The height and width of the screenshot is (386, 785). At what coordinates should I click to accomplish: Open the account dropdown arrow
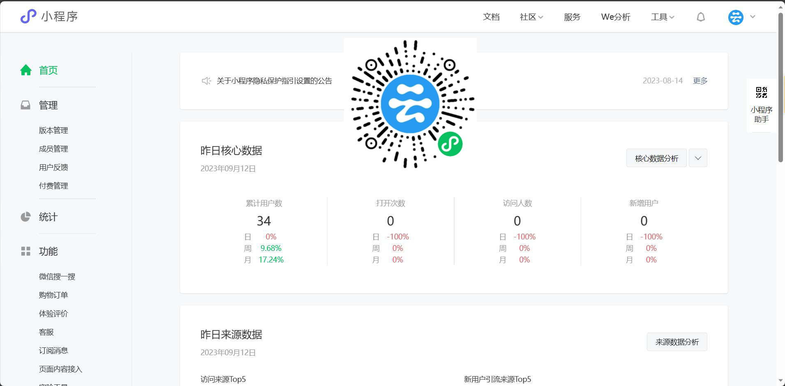pyautogui.click(x=753, y=17)
